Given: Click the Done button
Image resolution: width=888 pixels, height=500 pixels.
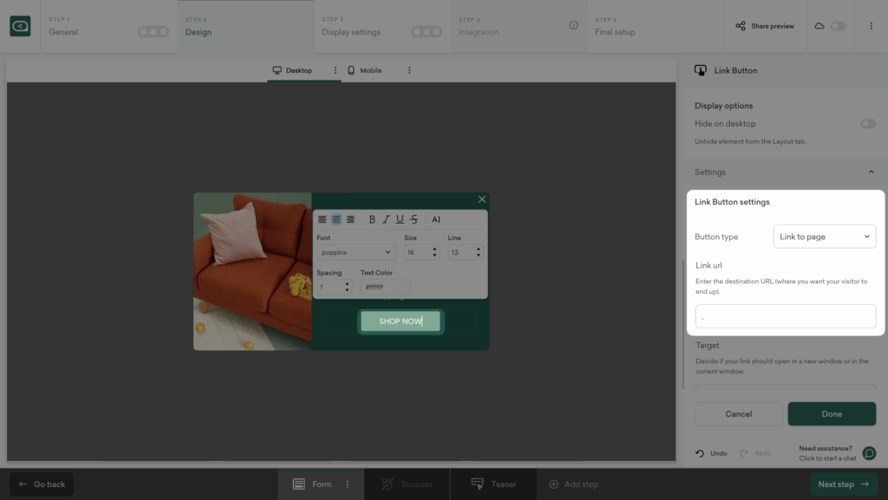Looking at the screenshot, I should (831, 414).
